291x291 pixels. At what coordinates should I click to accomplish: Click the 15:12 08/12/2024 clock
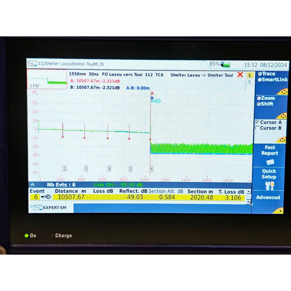[265, 65]
